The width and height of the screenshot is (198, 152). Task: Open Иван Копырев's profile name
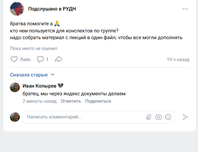(40, 86)
